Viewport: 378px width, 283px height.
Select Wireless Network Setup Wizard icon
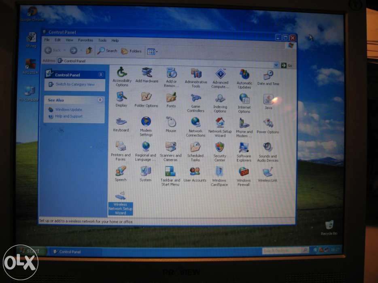(120, 203)
